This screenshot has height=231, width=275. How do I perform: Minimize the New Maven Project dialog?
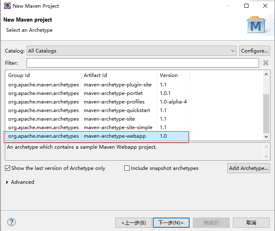(228, 6)
